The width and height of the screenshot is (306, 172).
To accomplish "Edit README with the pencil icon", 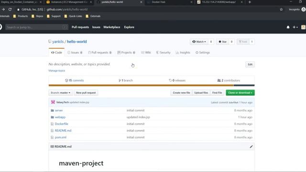I will pyautogui.click(x=251, y=147).
